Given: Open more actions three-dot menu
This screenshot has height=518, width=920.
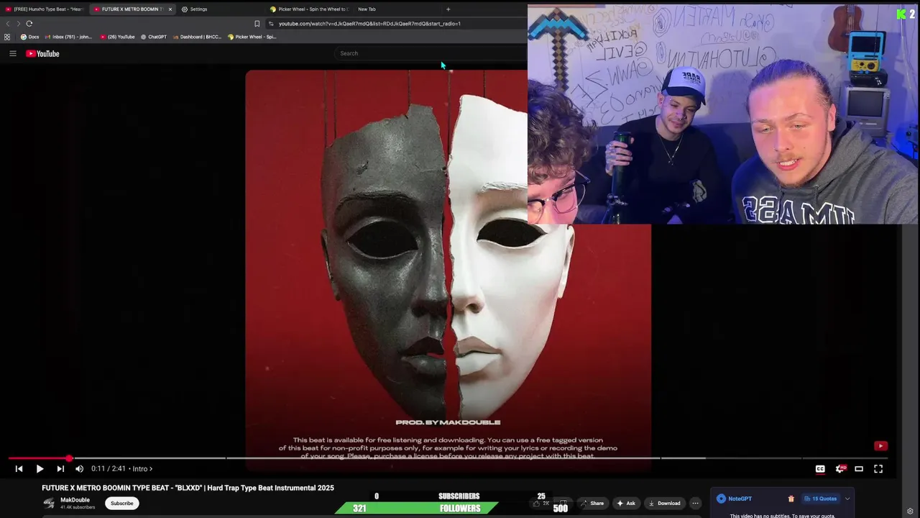Looking at the screenshot, I should [695, 503].
